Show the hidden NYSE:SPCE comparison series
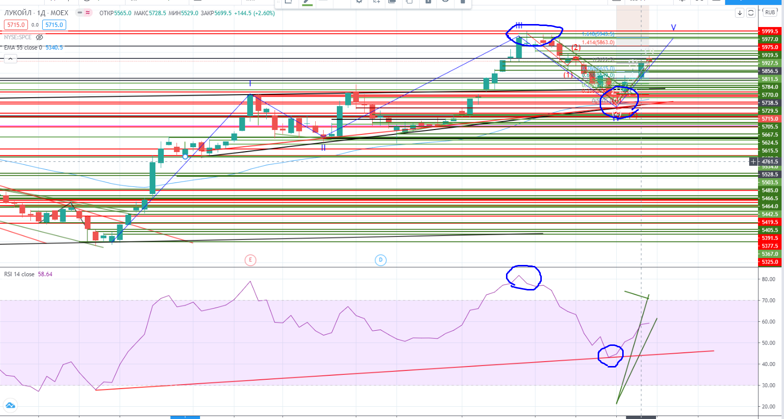 click(40, 37)
